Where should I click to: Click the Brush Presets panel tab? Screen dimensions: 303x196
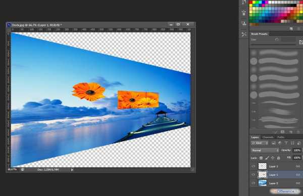(x=259, y=34)
